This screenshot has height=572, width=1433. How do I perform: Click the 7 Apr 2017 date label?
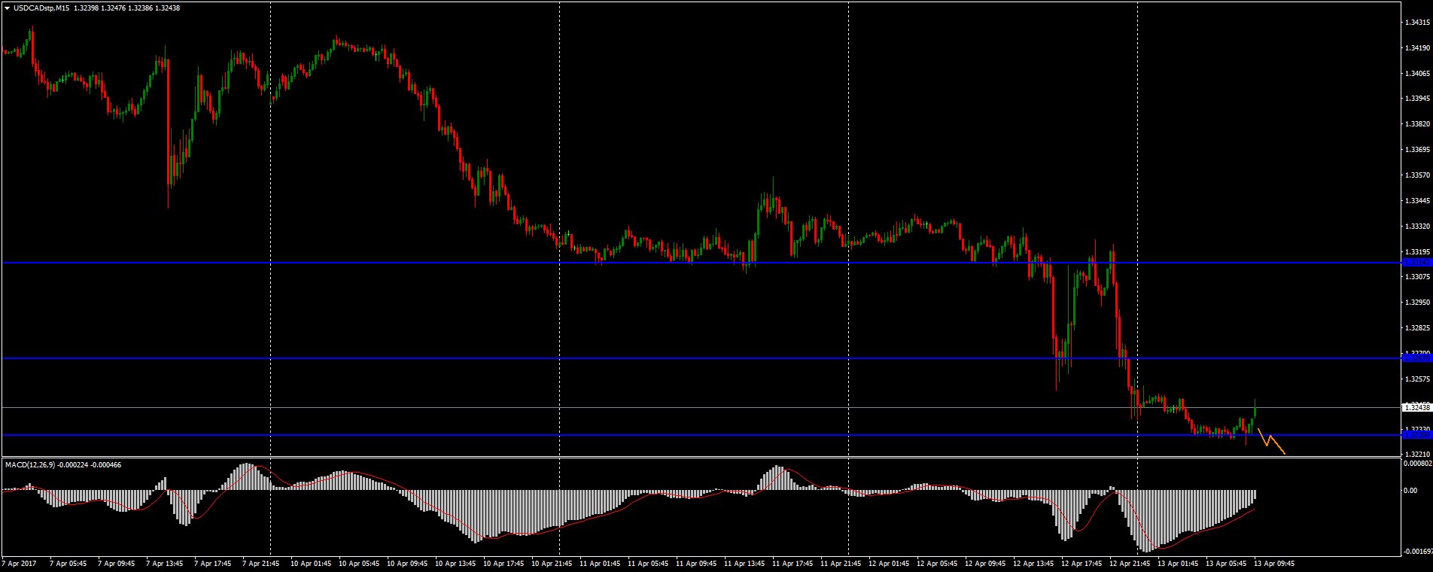click(x=19, y=563)
